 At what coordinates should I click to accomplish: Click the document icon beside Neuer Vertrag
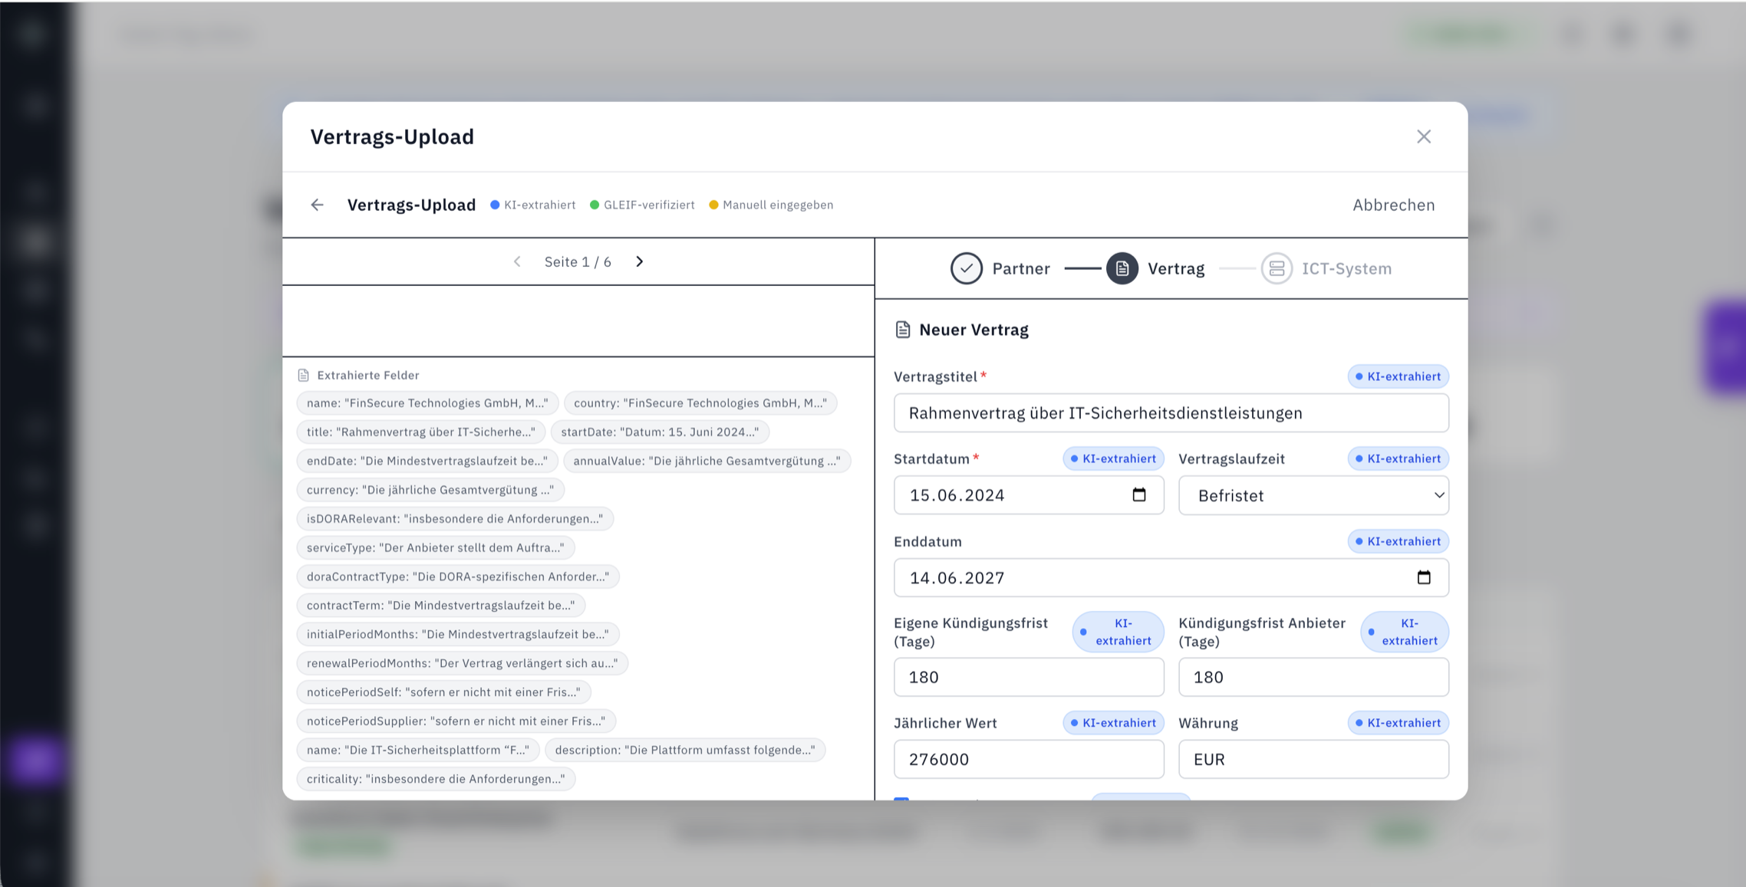[904, 329]
